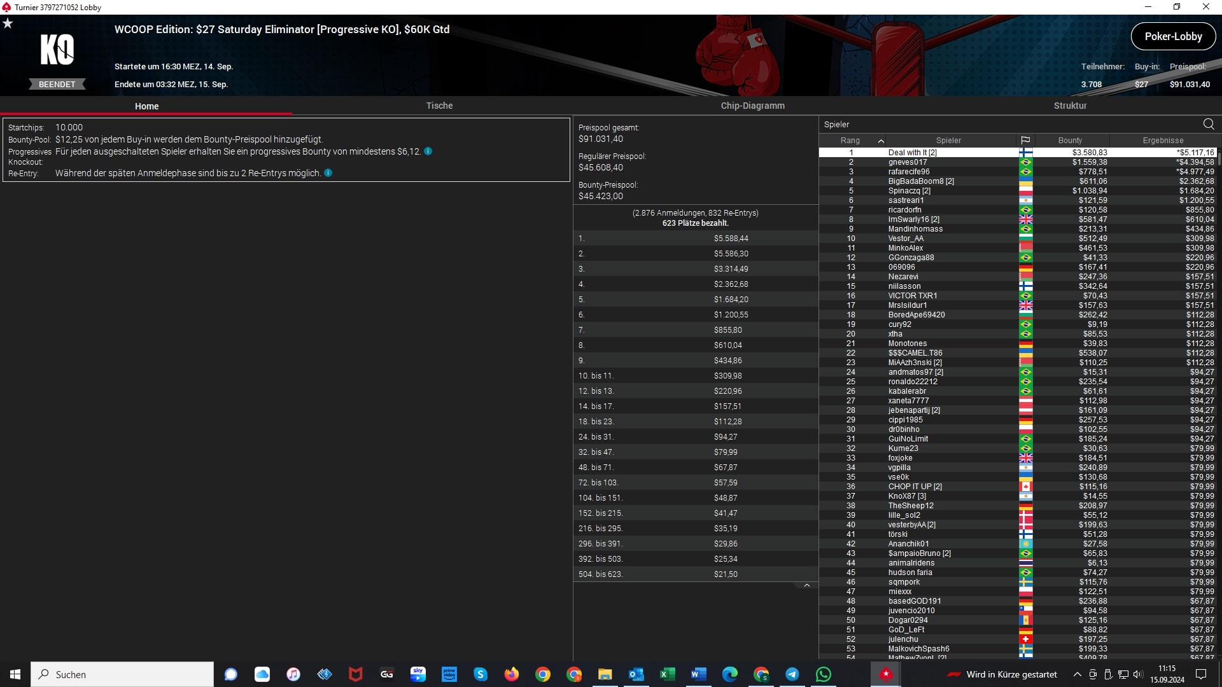Sort players by country flag column

(1025, 141)
